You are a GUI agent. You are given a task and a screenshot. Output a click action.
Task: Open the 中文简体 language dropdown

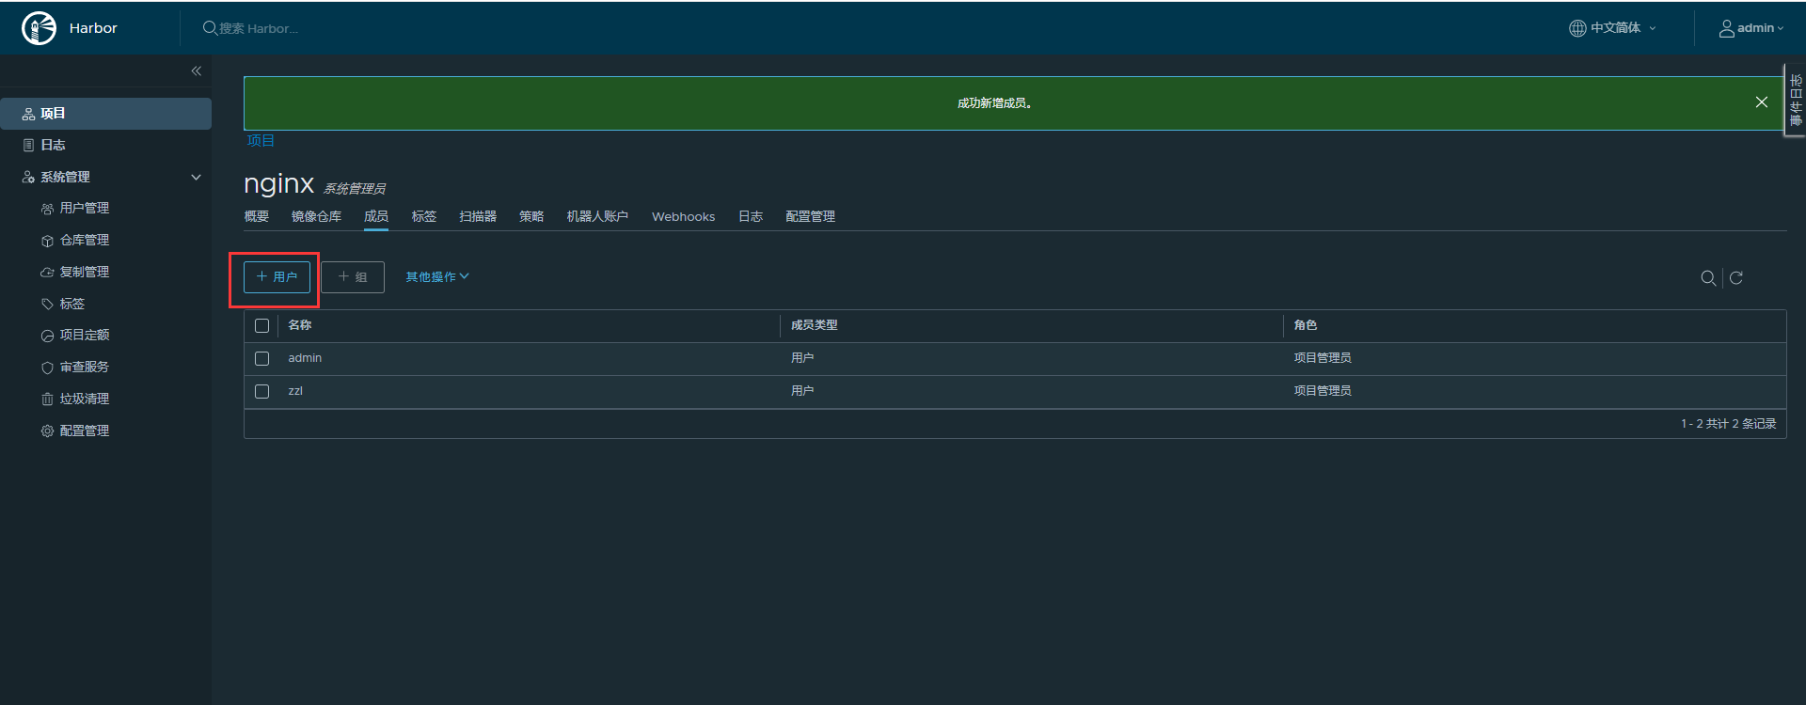click(x=1614, y=28)
